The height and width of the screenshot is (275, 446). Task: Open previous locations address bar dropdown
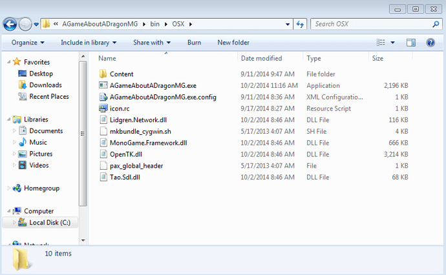[288, 25]
